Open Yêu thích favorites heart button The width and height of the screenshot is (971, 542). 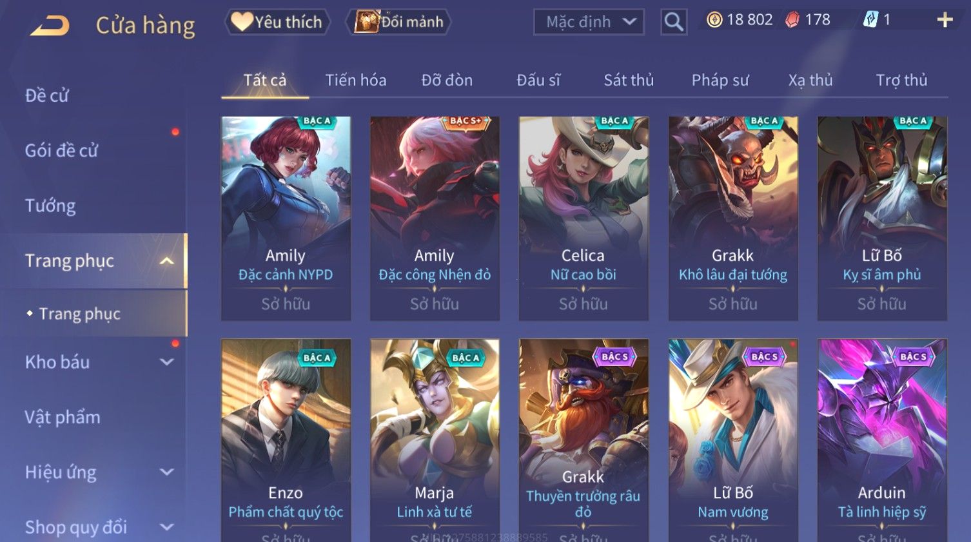tap(277, 22)
